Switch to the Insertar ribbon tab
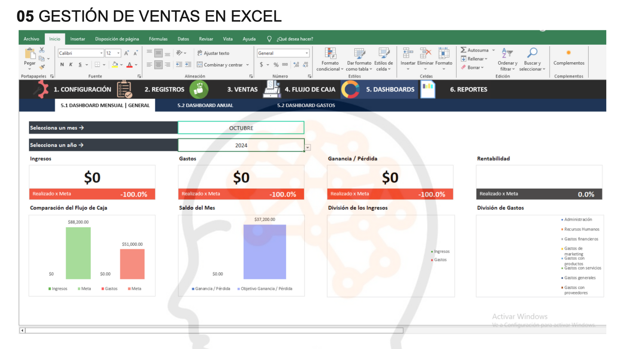This screenshot has width=622, height=349. (78, 39)
